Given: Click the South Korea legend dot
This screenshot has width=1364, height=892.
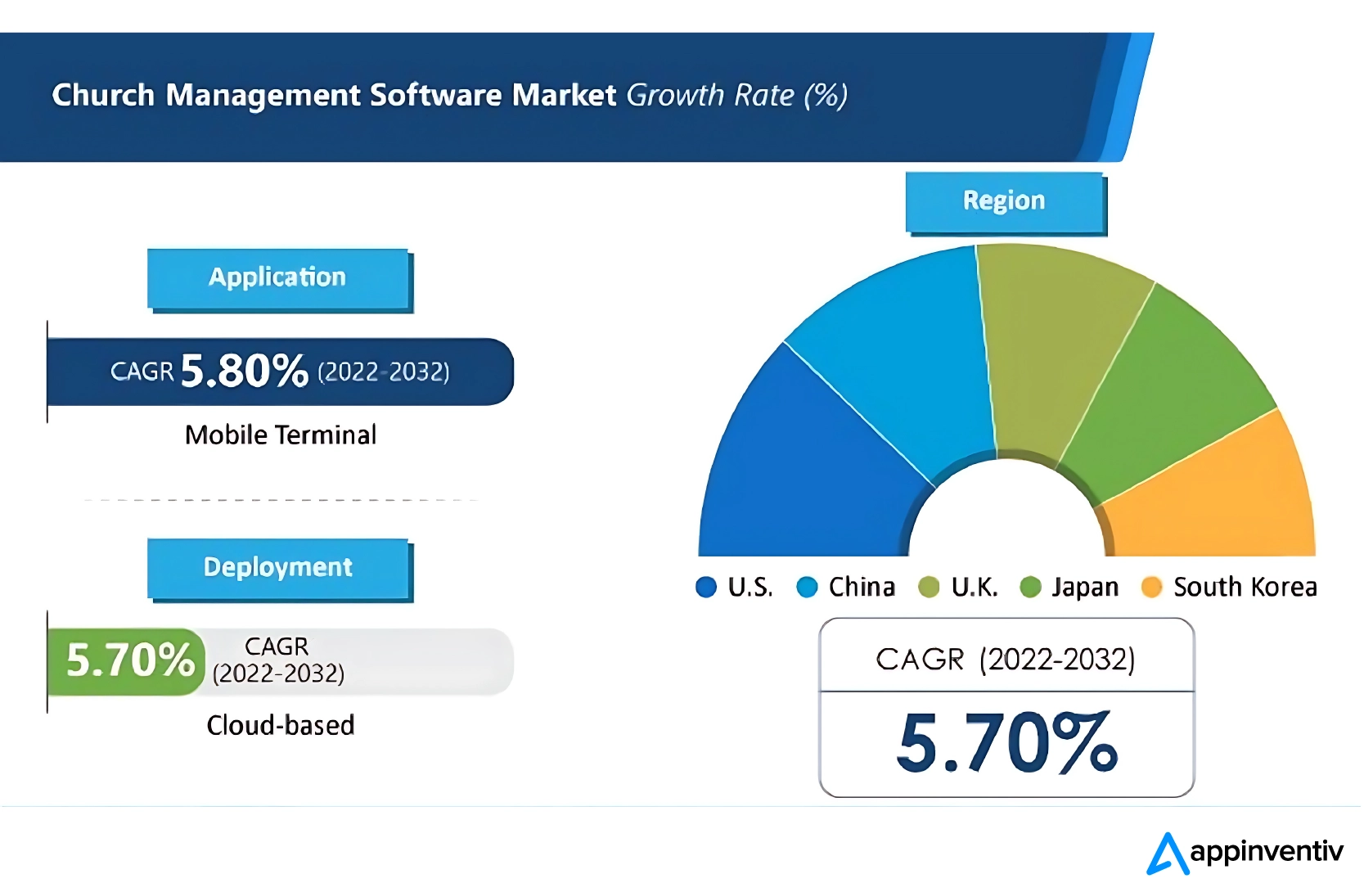Looking at the screenshot, I should [x=1151, y=587].
